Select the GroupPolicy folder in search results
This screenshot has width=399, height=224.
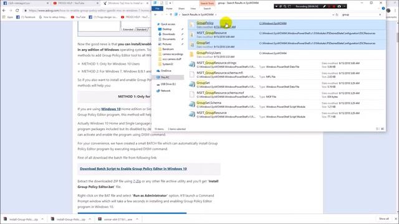pos(287,25)
